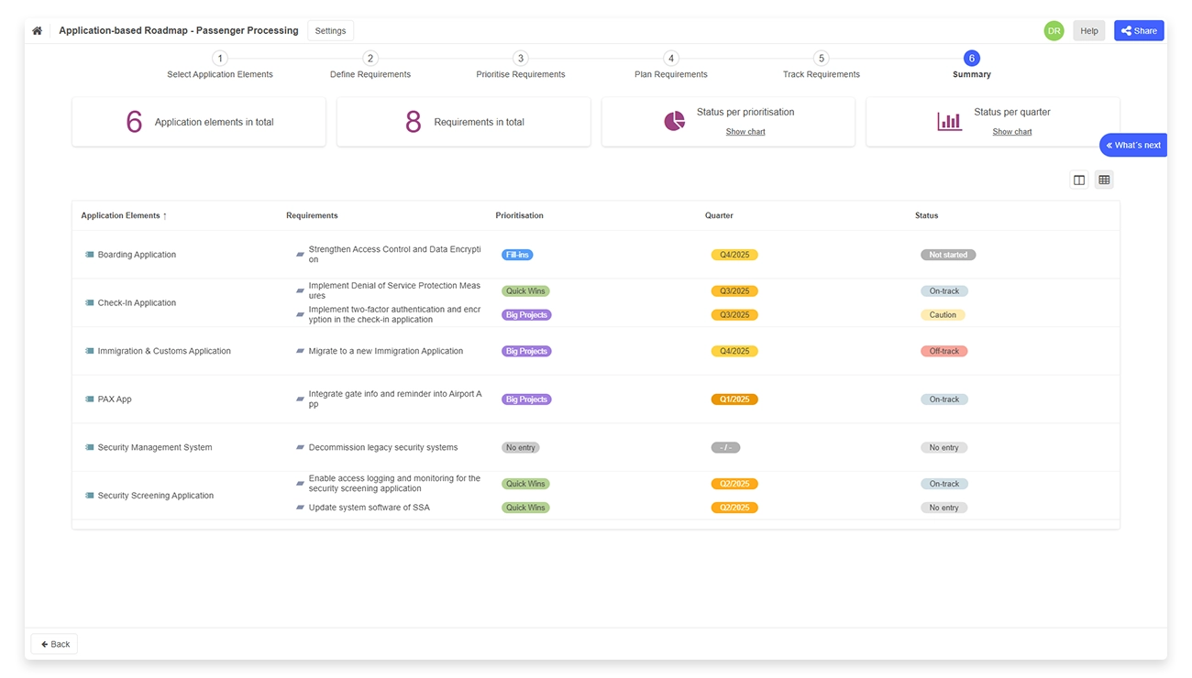Image resolution: width=1192 pixels, height=678 pixels.
Task: Click the Boarding Application element icon
Action: point(90,256)
